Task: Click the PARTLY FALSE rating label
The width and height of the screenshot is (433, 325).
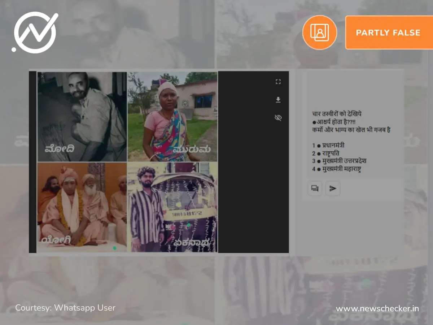Action: tap(388, 32)
